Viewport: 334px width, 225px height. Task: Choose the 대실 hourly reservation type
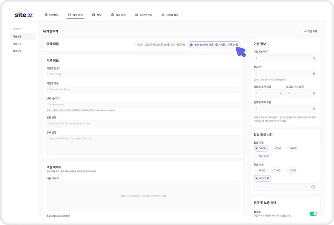click(x=214, y=45)
